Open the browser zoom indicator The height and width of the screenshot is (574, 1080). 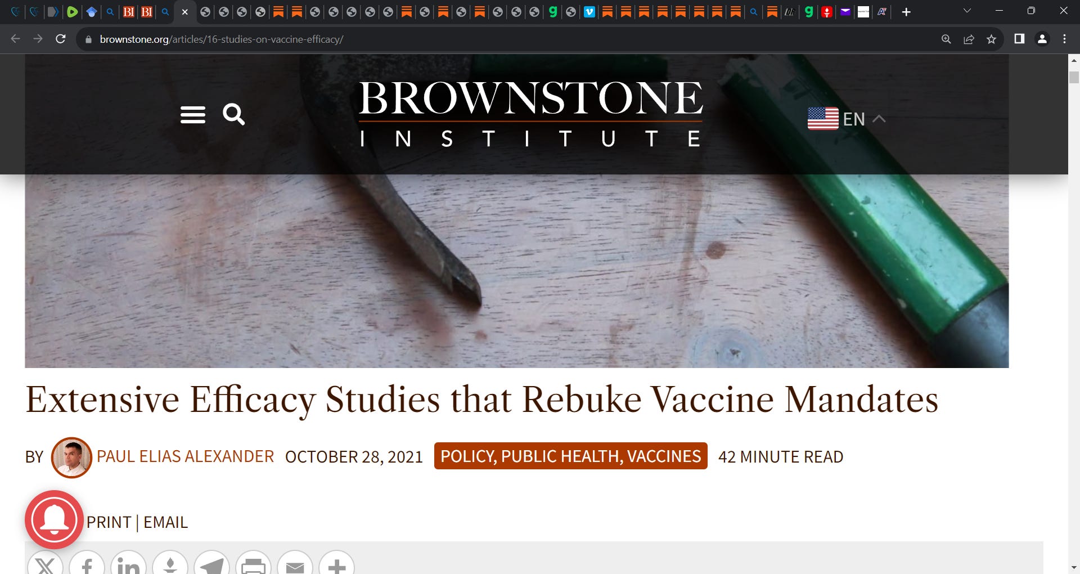tap(946, 39)
